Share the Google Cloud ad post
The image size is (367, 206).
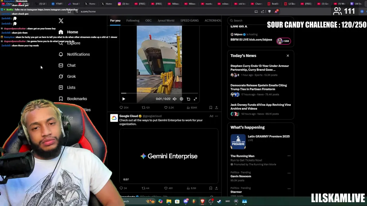coord(216,188)
